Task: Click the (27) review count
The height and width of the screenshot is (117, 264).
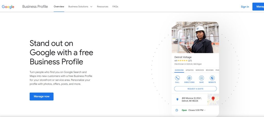Action: click(x=190, y=61)
